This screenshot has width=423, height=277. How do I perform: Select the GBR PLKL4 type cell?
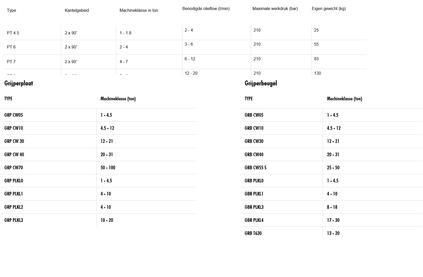pyautogui.click(x=254, y=220)
